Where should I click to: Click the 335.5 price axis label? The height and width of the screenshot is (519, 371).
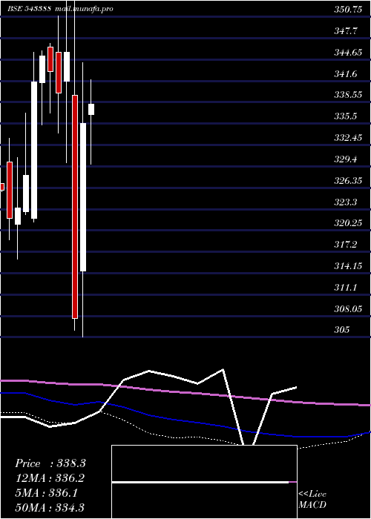click(x=346, y=116)
